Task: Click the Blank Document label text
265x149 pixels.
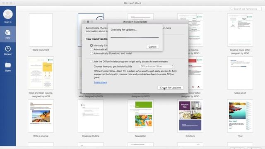Action: (x=41, y=50)
